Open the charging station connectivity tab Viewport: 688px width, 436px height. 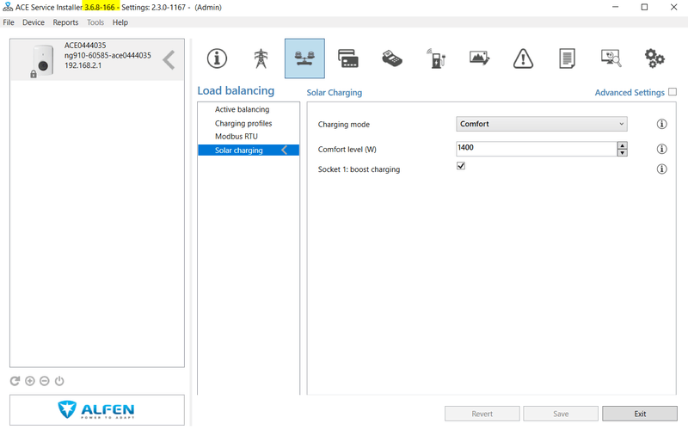coord(436,58)
